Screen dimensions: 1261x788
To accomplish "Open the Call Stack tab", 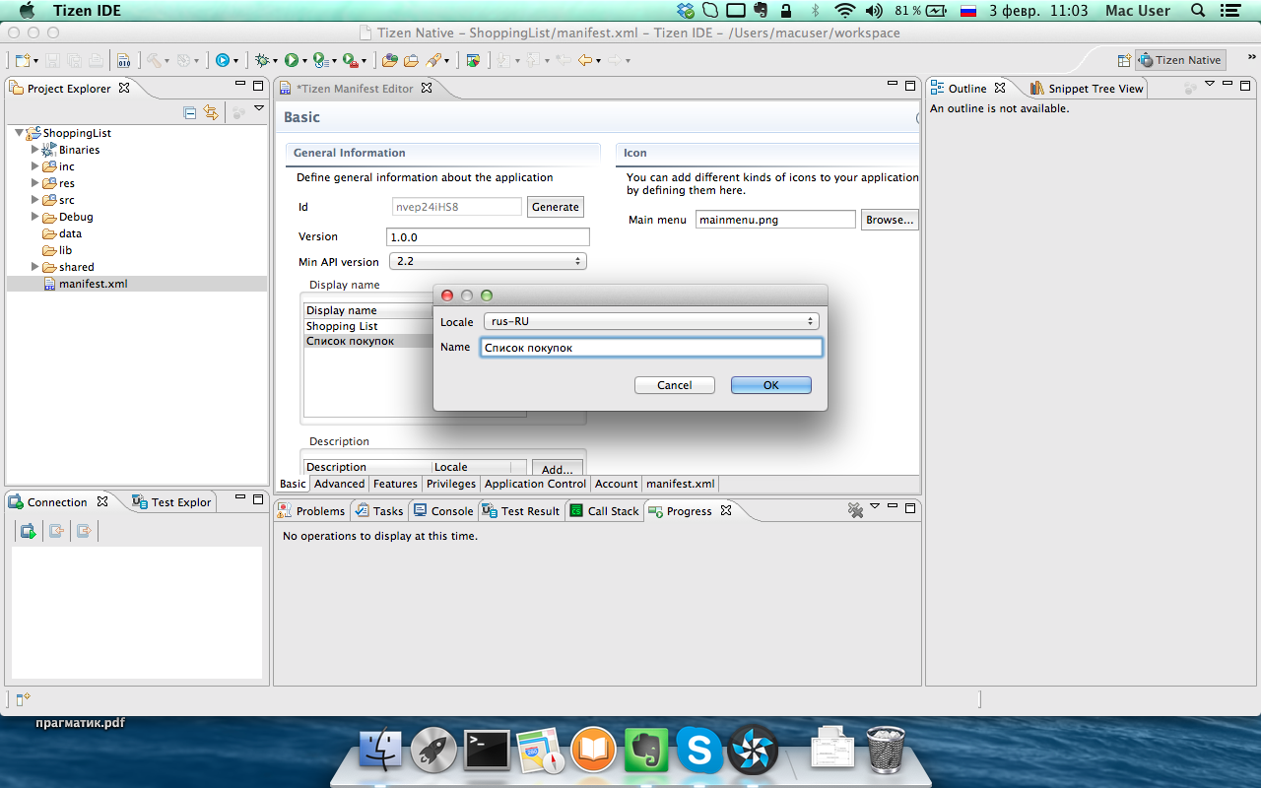I will (x=604, y=511).
